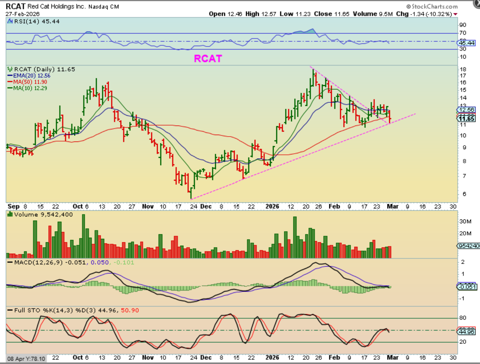Click the red 50.90 %D value
The height and width of the screenshot is (364, 480).
click(130, 310)
